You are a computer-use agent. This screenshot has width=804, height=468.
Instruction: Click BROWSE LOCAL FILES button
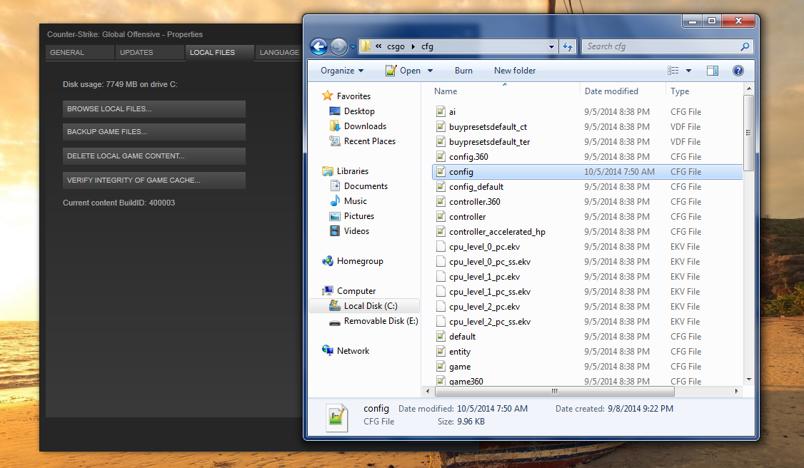coord(154,109)
